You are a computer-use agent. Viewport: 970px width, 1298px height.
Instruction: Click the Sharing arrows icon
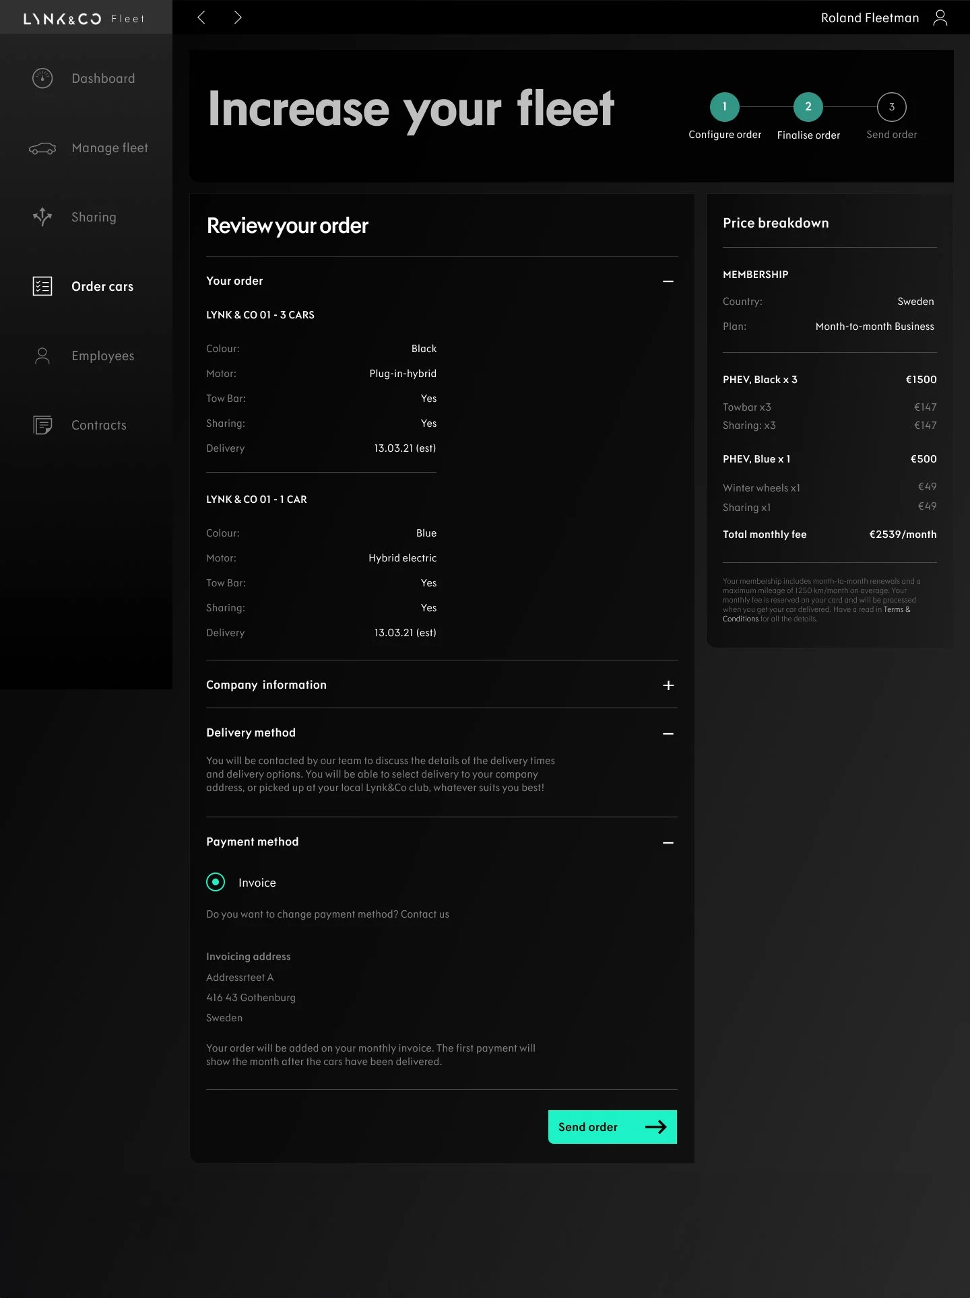42,217
